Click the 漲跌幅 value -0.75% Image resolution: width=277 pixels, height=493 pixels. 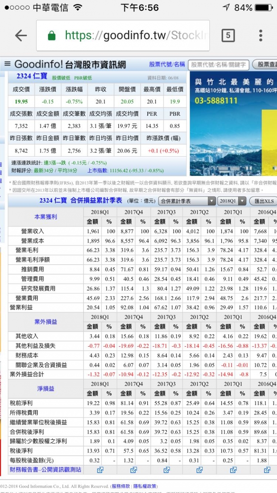74,102
